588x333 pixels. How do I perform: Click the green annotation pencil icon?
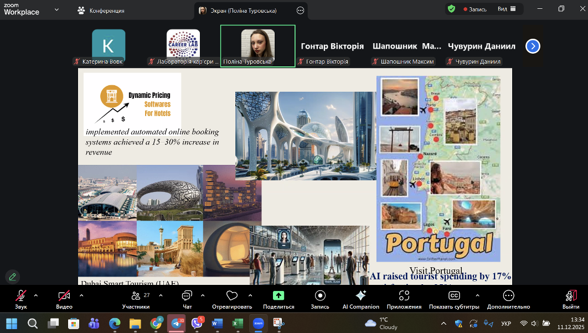(x=12, y=276)
